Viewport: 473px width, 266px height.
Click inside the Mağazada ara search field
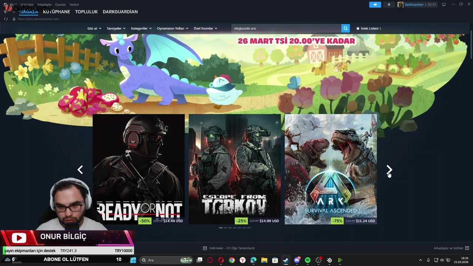tap(286, 28)
